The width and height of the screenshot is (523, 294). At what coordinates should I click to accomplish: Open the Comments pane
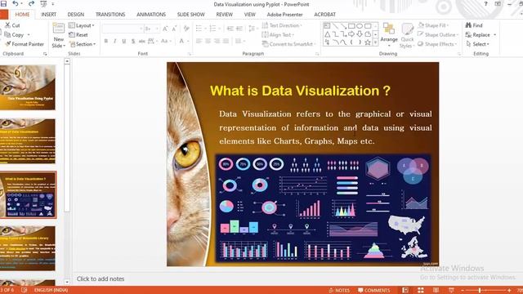pos(374,291)
